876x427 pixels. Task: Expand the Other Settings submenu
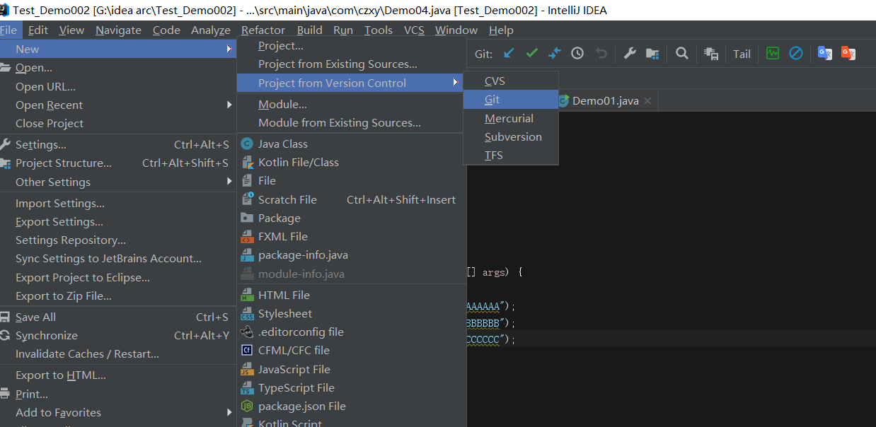pyautogui.click(x=117, y=182)
